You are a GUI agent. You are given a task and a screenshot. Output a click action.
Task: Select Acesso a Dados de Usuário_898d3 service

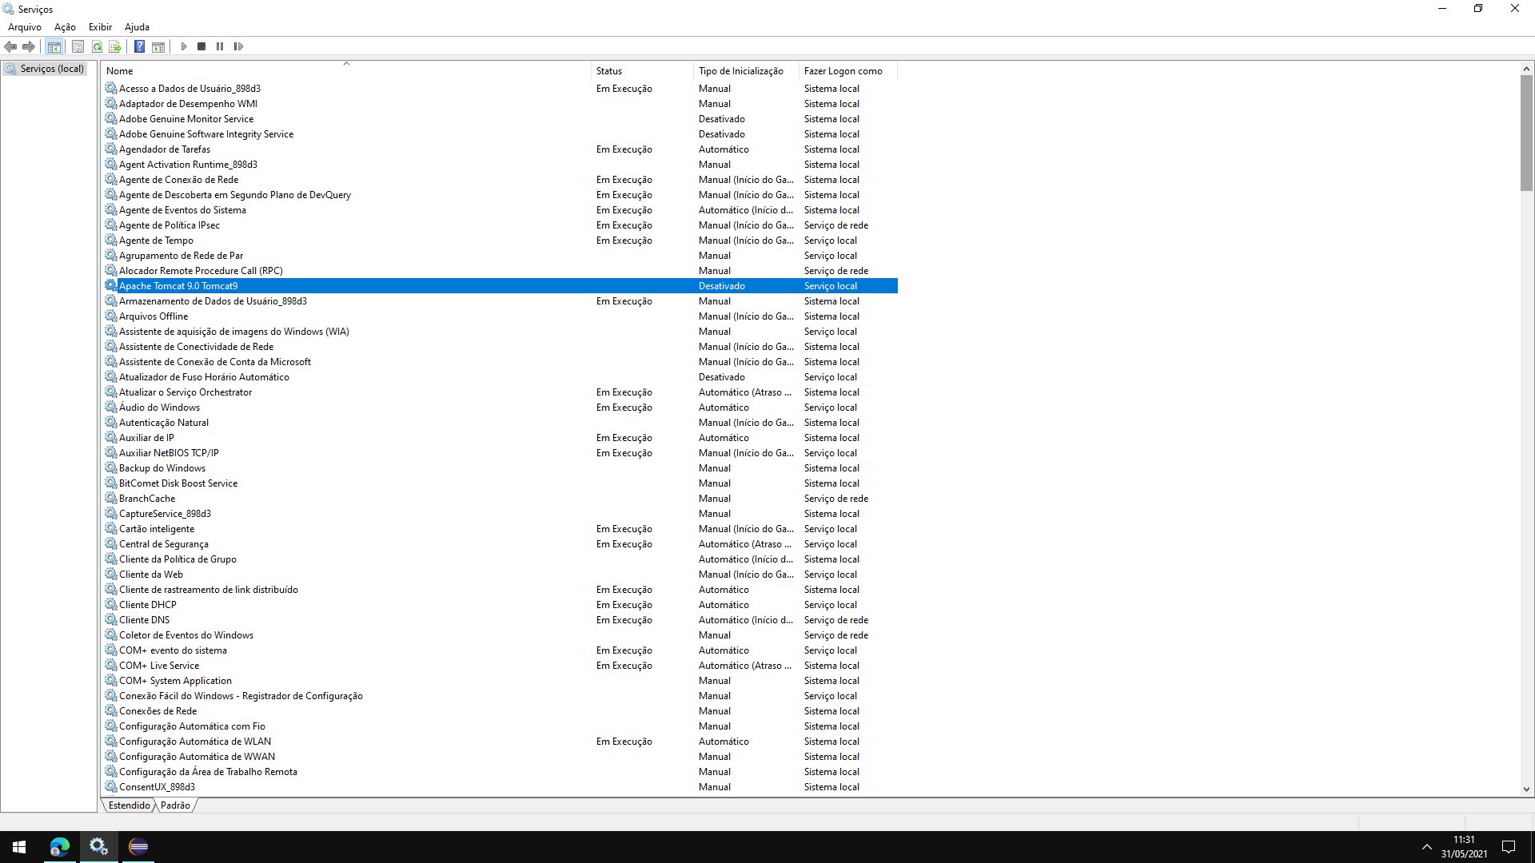tap(500, 89)
